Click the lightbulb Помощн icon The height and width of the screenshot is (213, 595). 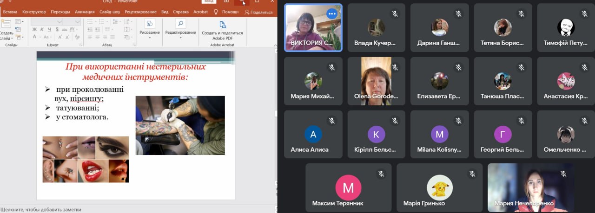pyautogui.click(x=216, y=12)
